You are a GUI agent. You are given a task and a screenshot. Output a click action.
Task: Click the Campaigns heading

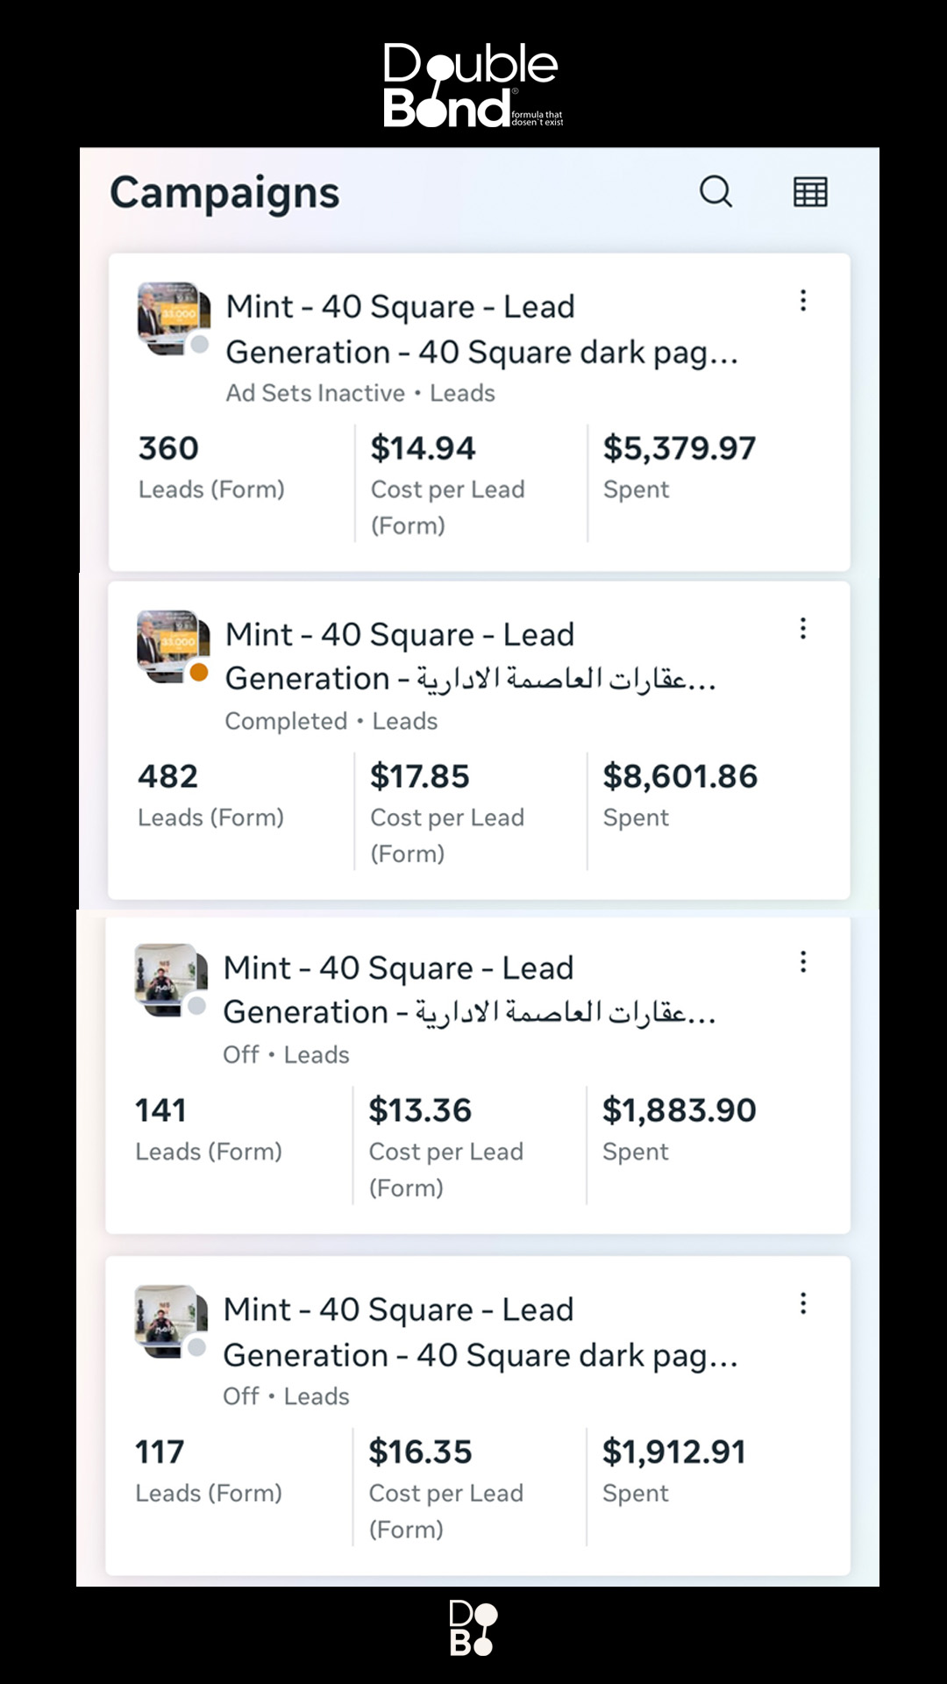224,193
